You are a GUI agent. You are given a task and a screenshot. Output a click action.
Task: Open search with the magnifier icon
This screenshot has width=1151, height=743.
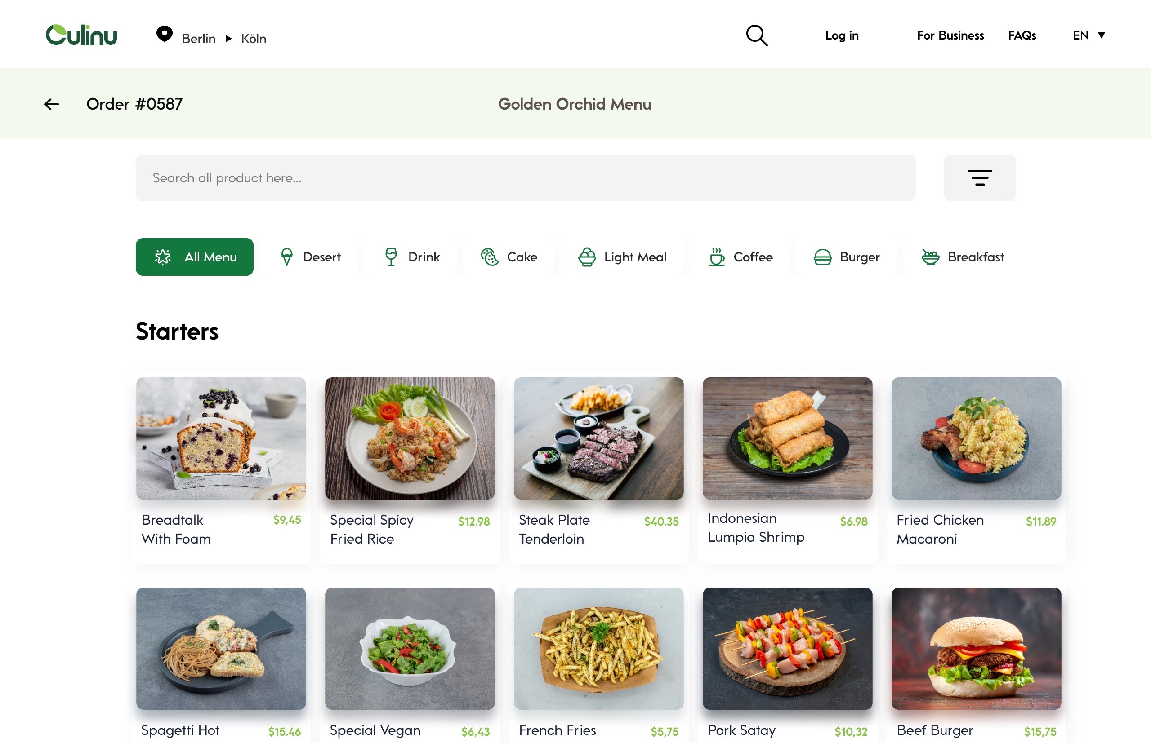757,35
